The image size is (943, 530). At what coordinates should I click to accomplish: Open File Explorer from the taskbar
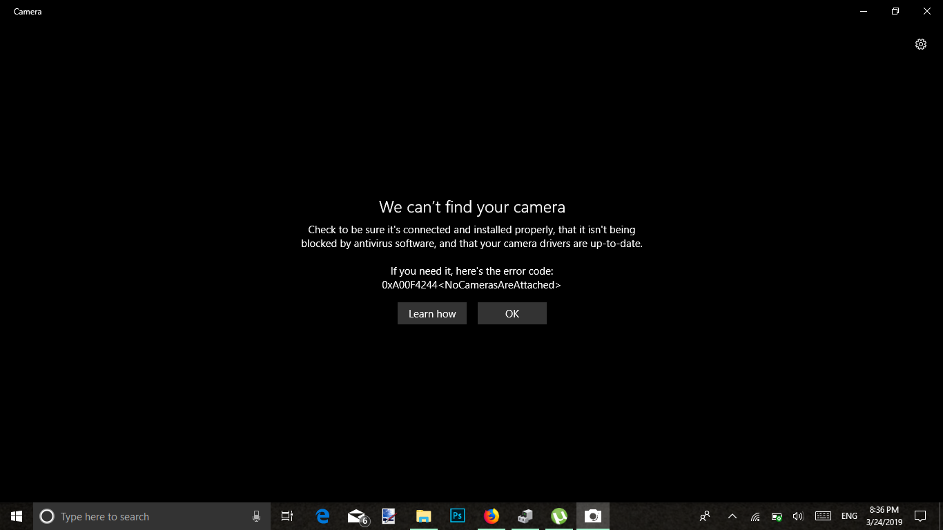pos(423,516)
